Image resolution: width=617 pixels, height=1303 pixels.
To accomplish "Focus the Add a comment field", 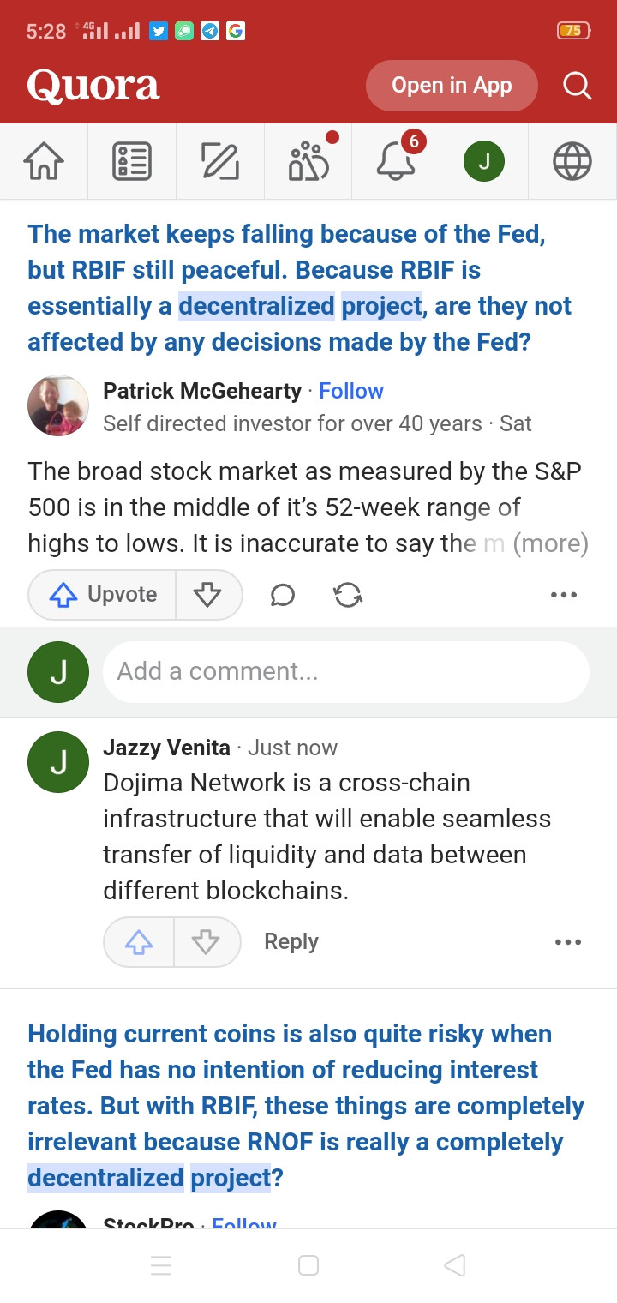I will point(345,671).
